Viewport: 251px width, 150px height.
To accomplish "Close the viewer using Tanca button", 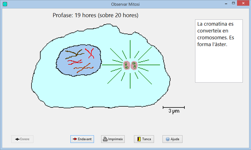I will click(144, 139).
